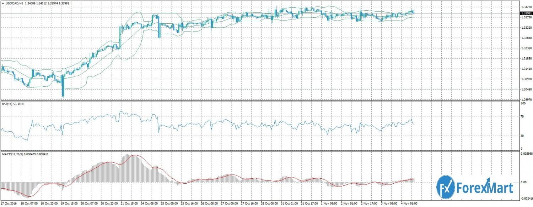The image size is (533, 207).
Task: Click the MACD 0.00 axis label
Action: (523, 182)
